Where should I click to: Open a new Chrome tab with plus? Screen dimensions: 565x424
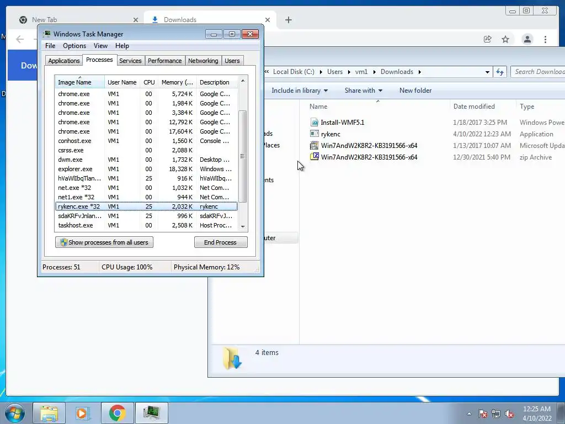click(x=288, y=20)
